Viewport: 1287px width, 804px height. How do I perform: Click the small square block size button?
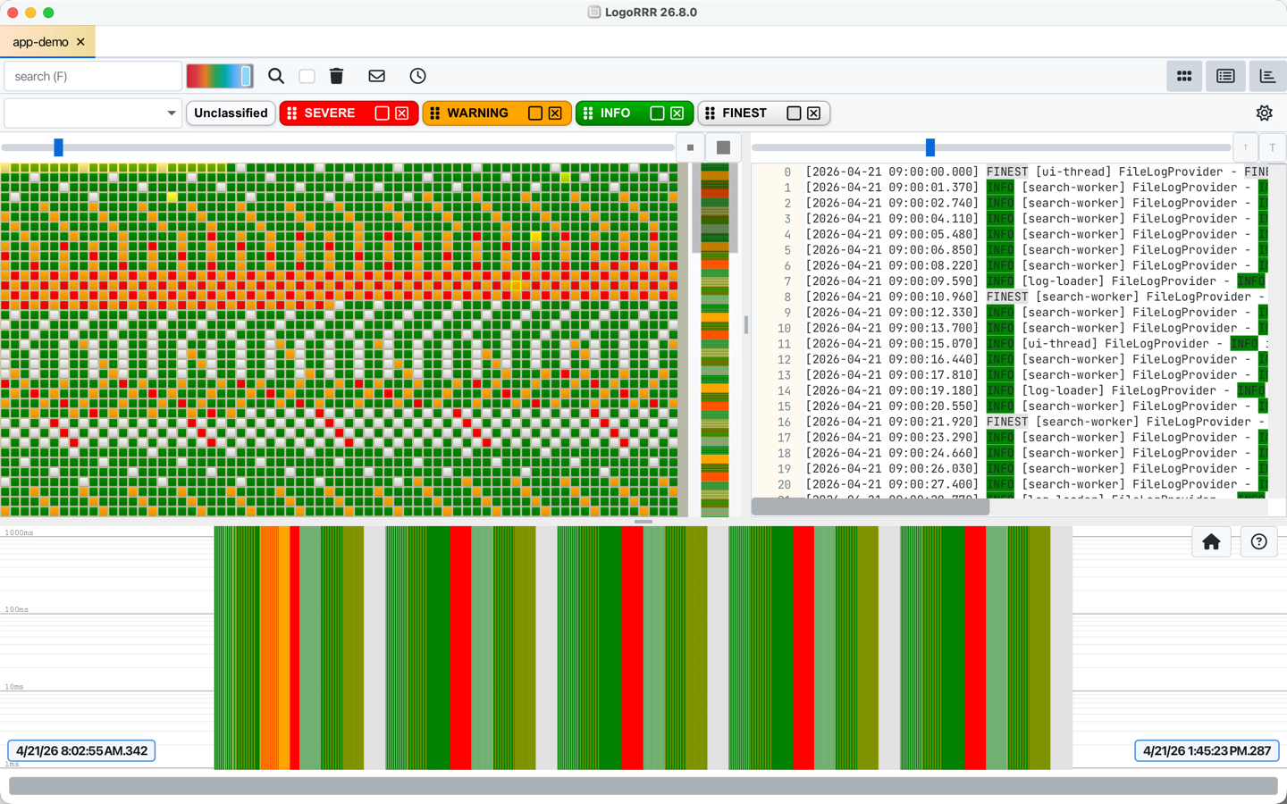(x=690, y=147)
